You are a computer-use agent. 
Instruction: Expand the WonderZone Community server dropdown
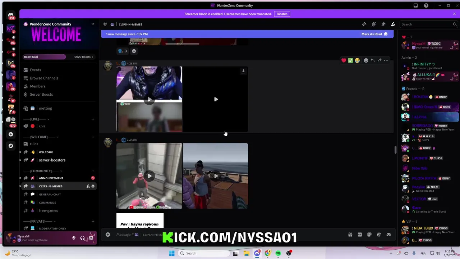click(93, 24)
